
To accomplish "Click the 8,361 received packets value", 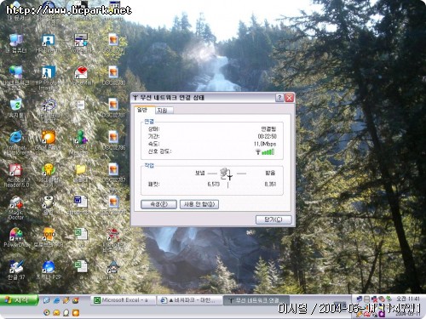I will tap(270, 185).
